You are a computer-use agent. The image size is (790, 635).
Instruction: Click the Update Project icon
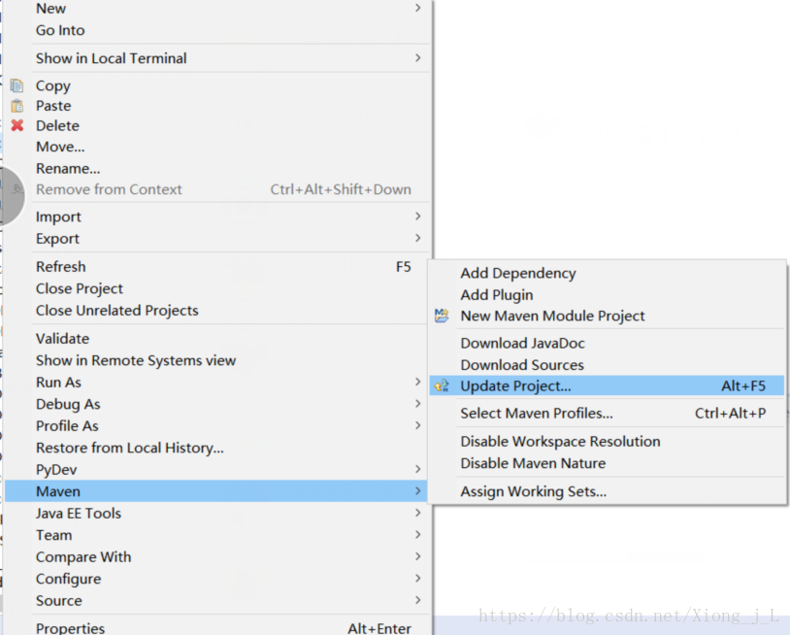pos(442,386)
